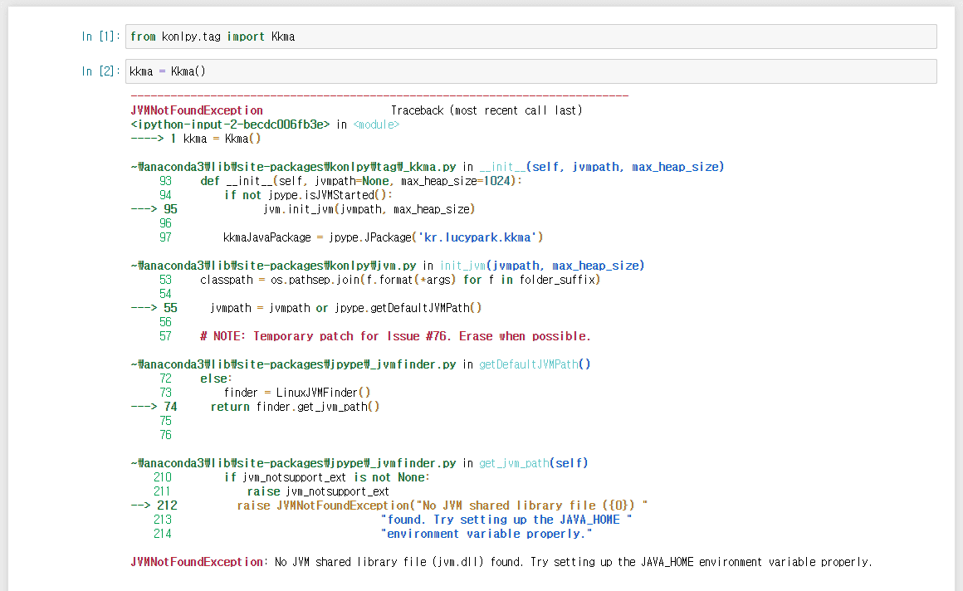The image size is (963, 591).
Task: Click line 97 with kkmaJavaPackage assignment
Action: [x=383, y=237]
